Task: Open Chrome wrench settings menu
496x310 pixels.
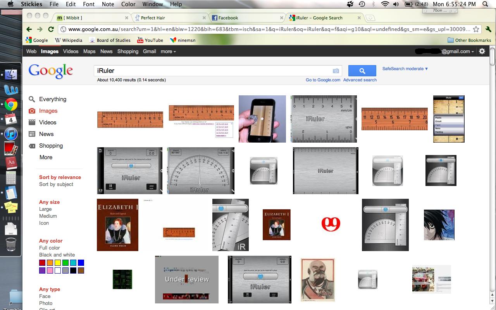Action: point(488,29)
